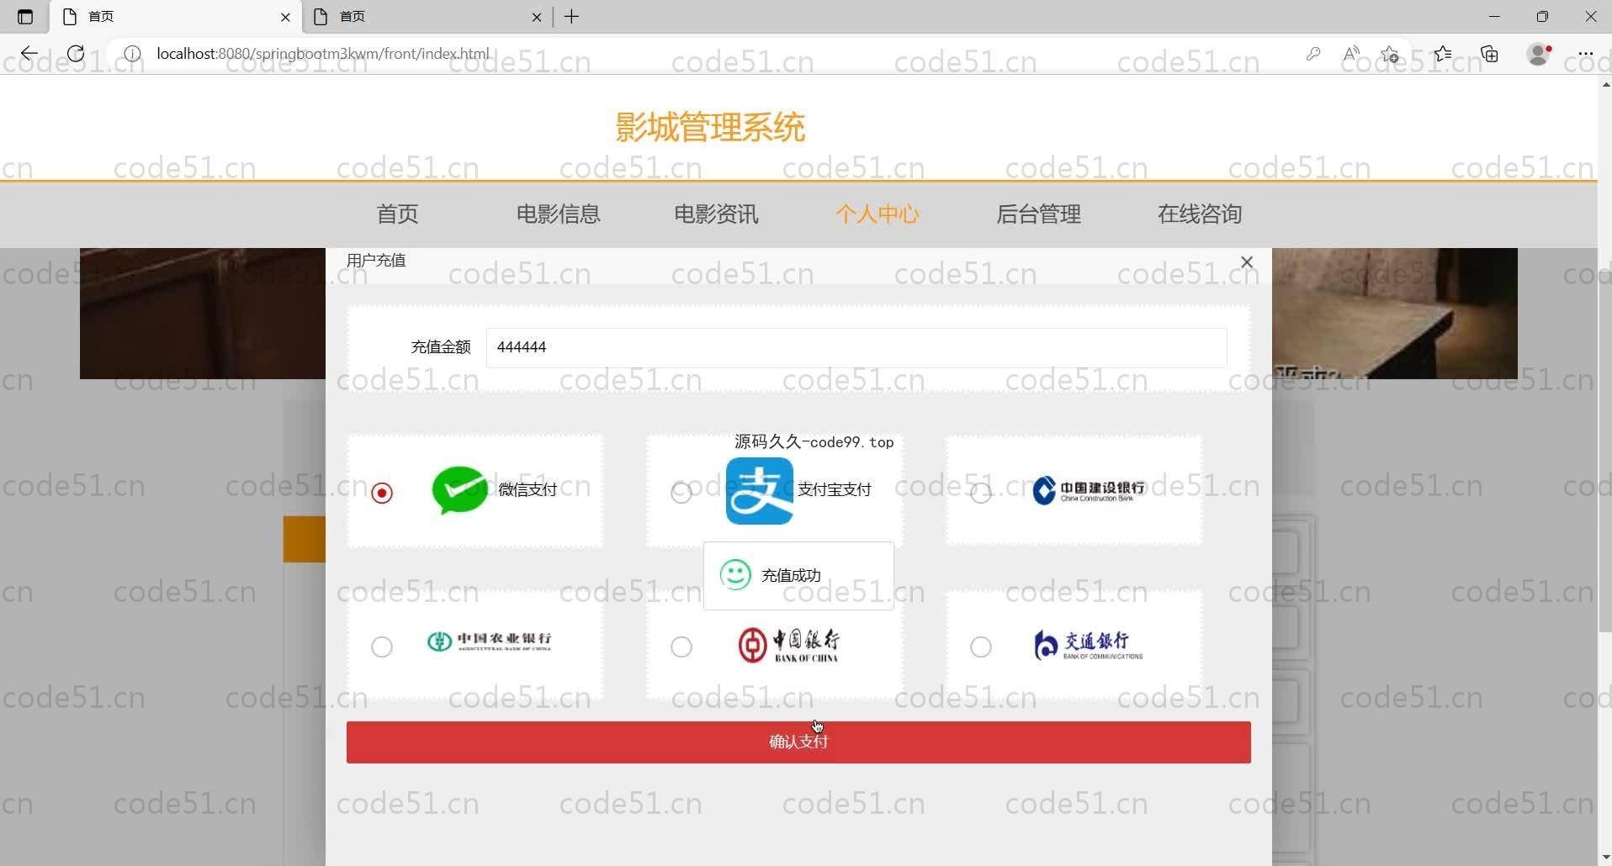The height and width of the screenshot is (866, 1612).
Task: Open the favorites list icon
Action: coord(1443,54)
